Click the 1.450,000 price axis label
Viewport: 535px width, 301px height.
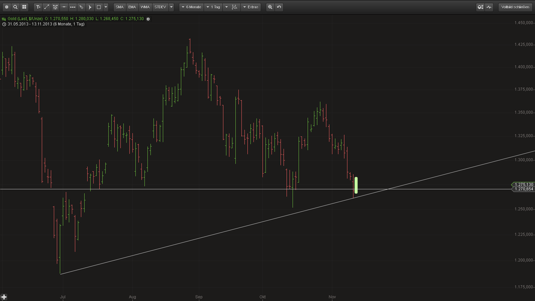click(524, 23)
